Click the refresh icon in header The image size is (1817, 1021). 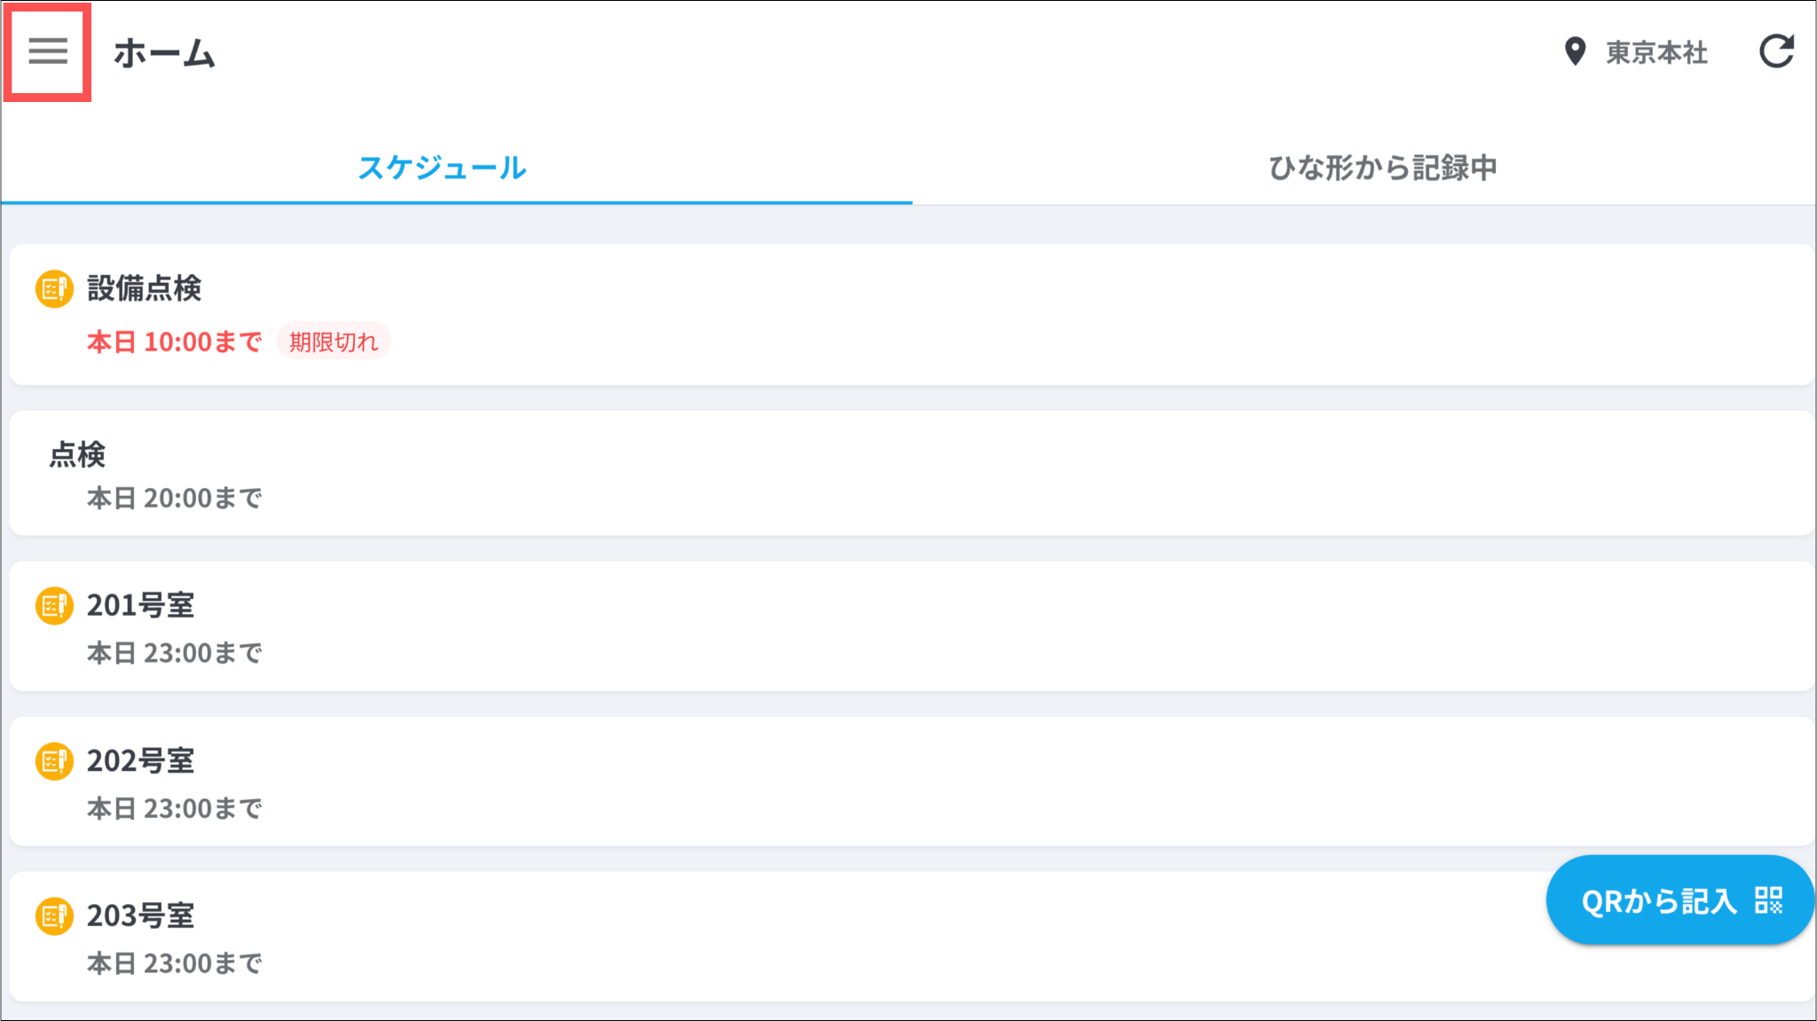click(1776, 51)
